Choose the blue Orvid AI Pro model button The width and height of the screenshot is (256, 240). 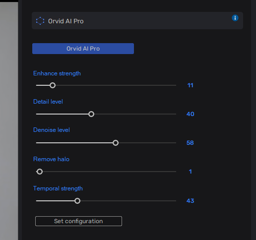(x=83, y=49)
